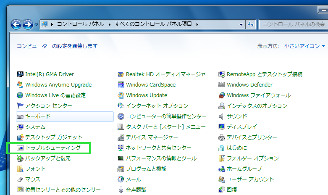328x195 pixels.
Task: Open the 小さいアイコン view dropdown
Action: point(304,46)
